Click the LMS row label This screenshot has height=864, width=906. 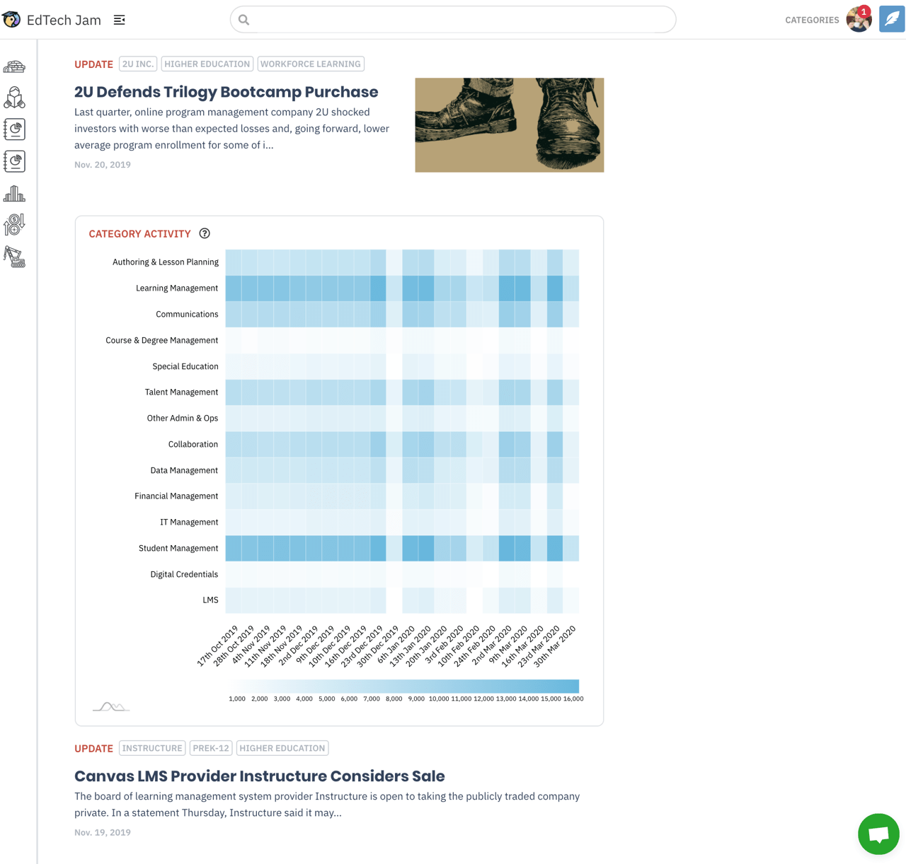click(x=210, y=600)
